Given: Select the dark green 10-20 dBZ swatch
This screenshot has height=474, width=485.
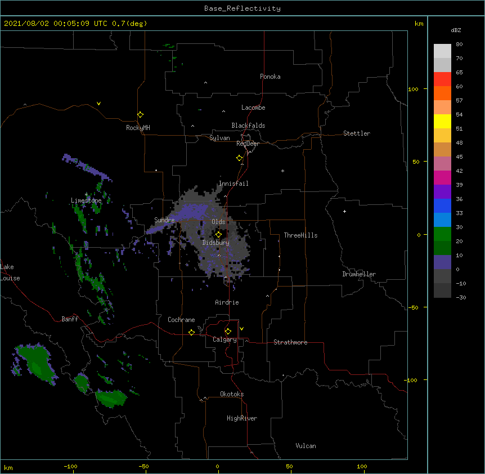Looking at the screenshot, I should click(442, 248).
